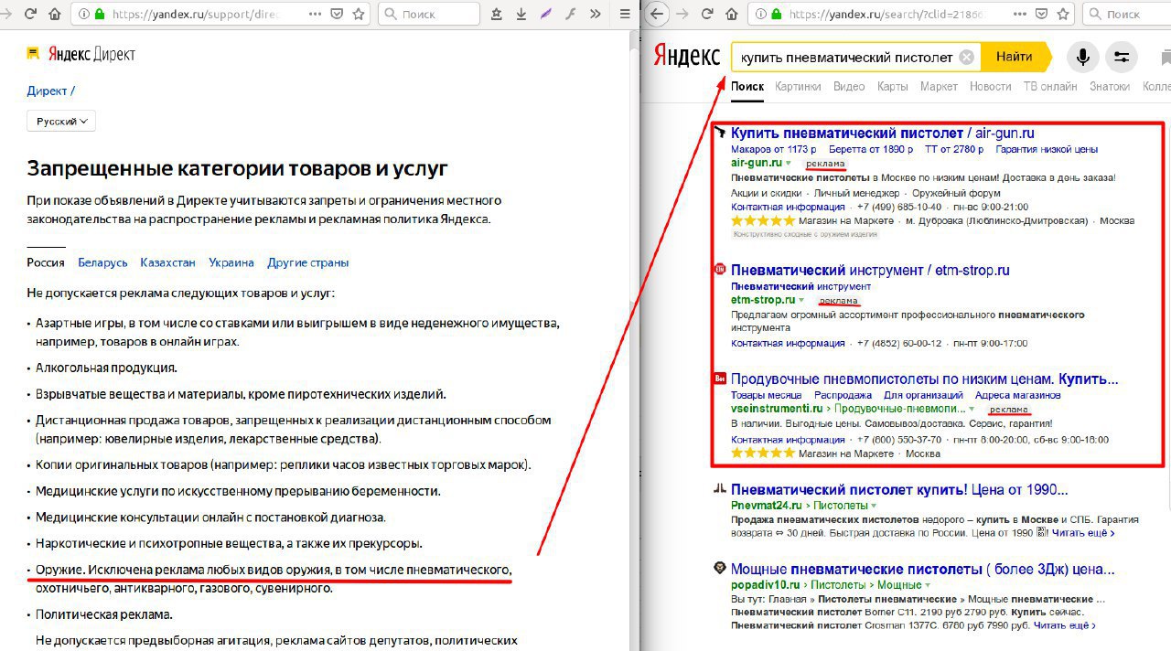The image size is (1171, 651).
Task: Select the Украина country tab
Action: point(231,262)
